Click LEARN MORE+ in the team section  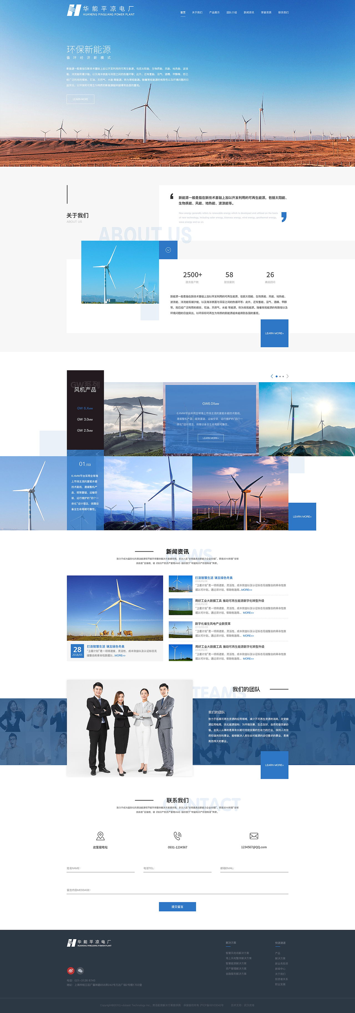click(x=275, y=765)
